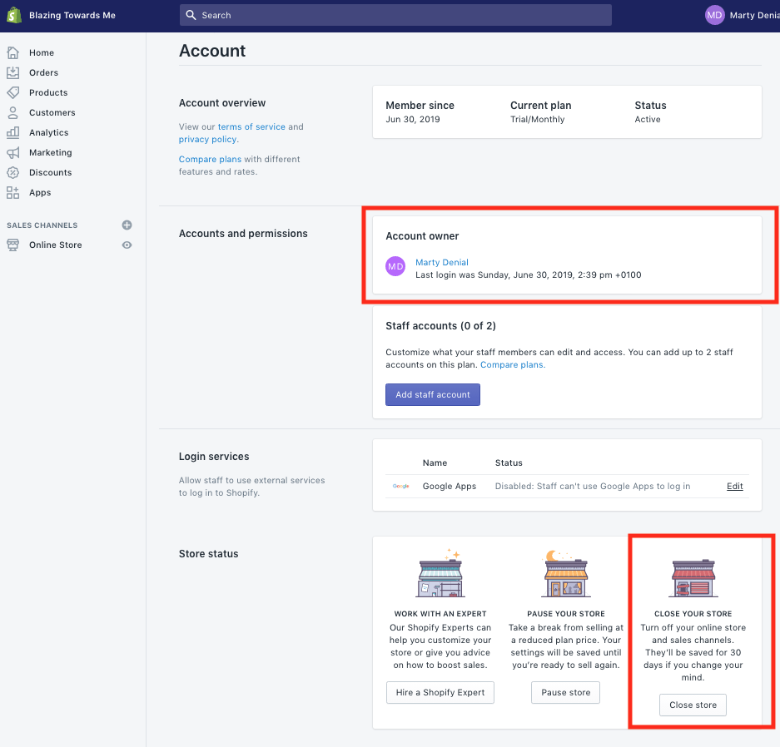Click into the Search field
This screenshot has width=780, height=747.
point(393,14)
